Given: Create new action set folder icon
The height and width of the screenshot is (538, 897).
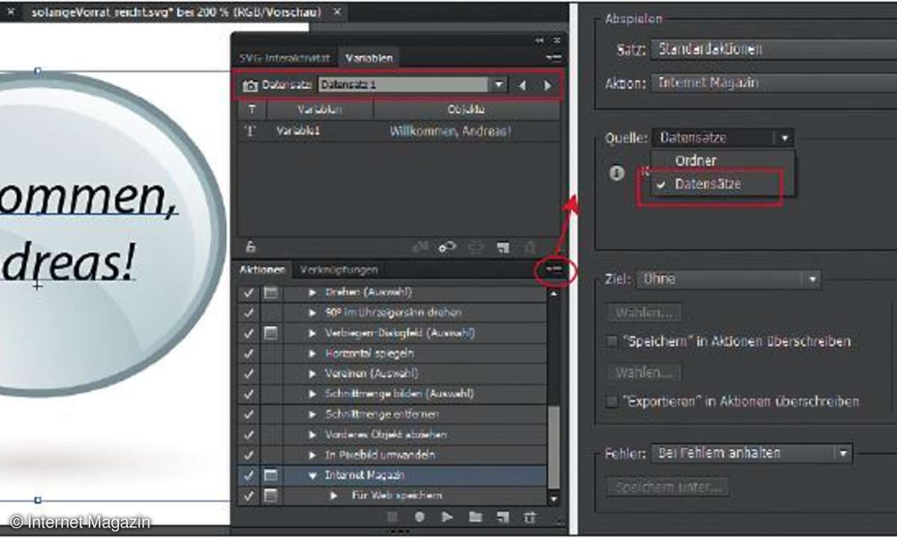Looking at the screenshot, I should click(x=475, y=516).
